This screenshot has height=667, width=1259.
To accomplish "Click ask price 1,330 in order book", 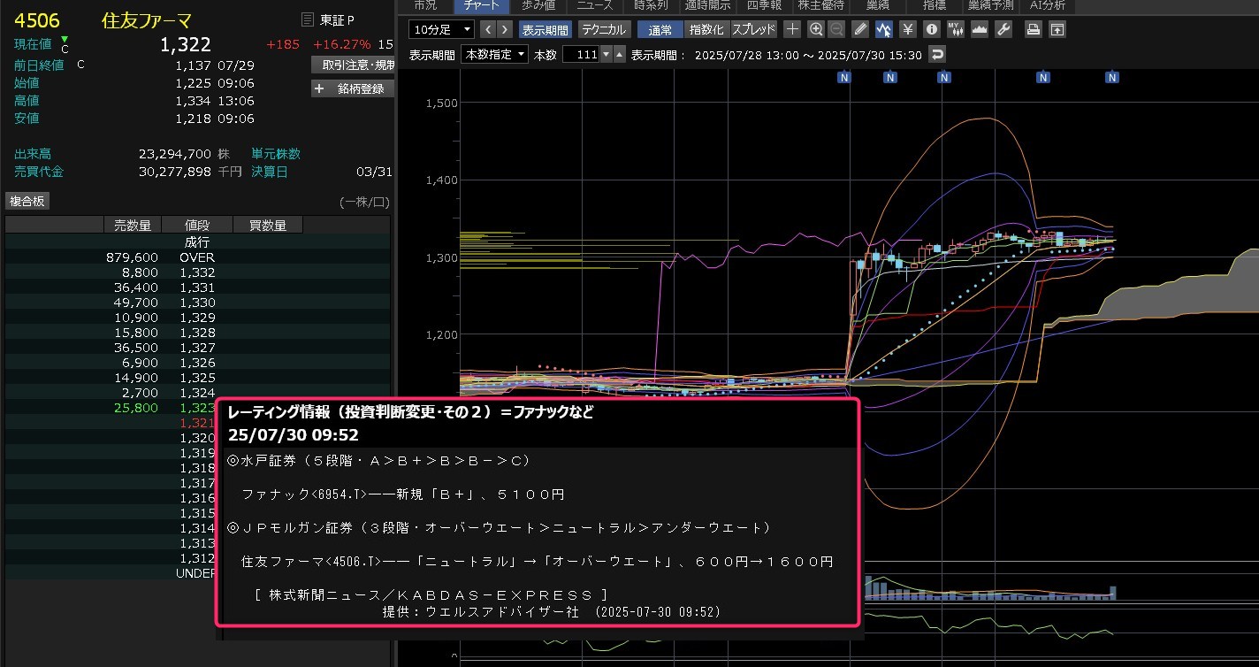I will [197, 303].
